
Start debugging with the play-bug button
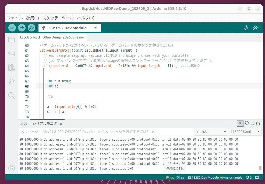[31, 28]
